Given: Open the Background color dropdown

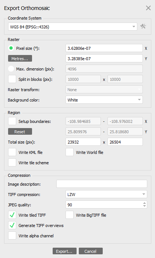Looking at the screenshot, I should 104,100.
